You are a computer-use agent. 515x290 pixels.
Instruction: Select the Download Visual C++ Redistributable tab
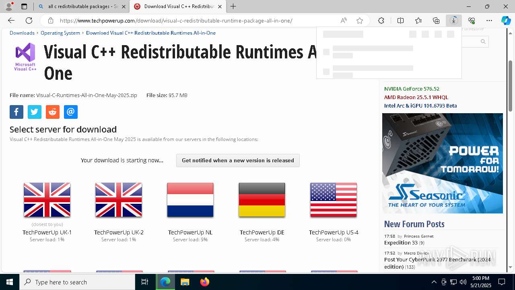(177, 6)
